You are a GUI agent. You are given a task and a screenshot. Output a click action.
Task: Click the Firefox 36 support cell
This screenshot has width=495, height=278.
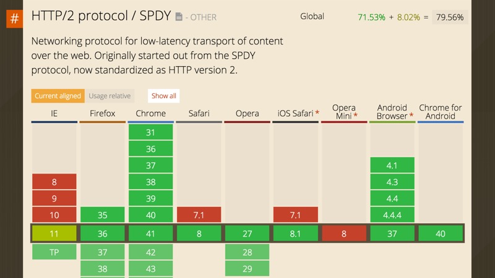[x=103, y=234]
